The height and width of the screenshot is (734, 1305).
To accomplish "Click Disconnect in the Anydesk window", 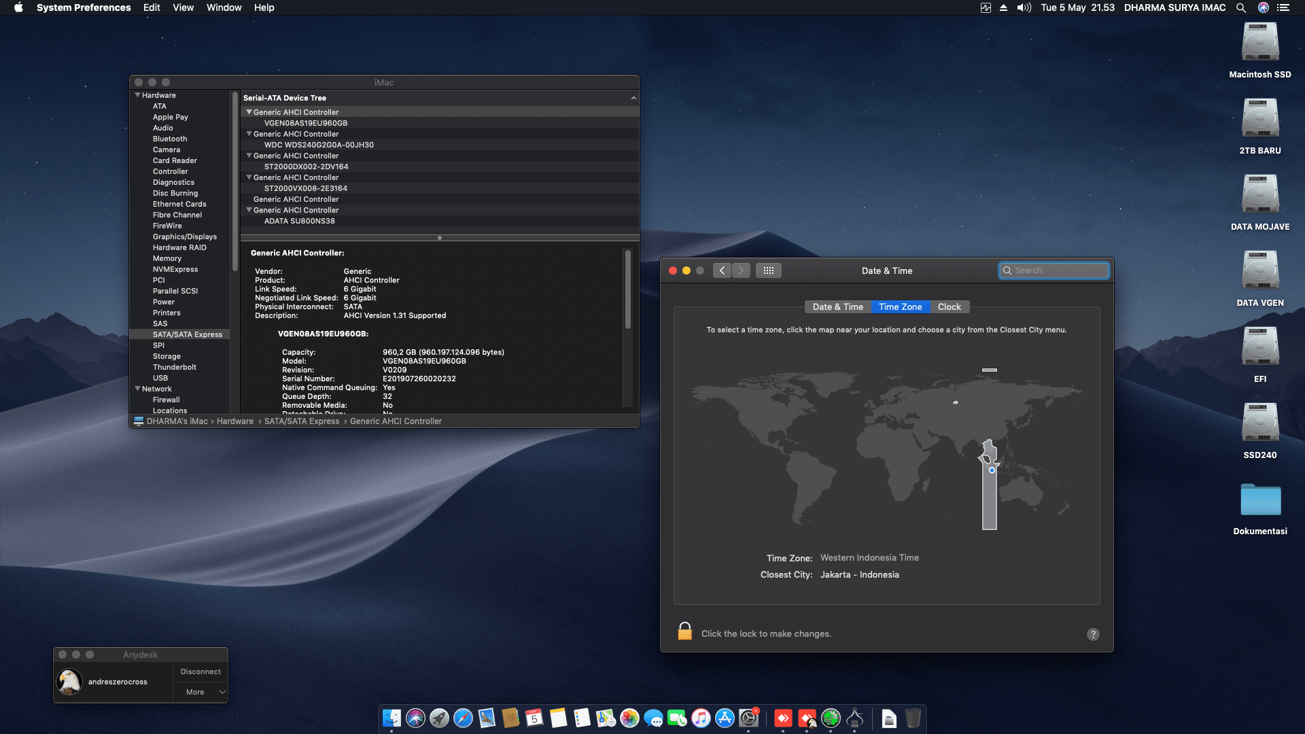I will (200, 671).
